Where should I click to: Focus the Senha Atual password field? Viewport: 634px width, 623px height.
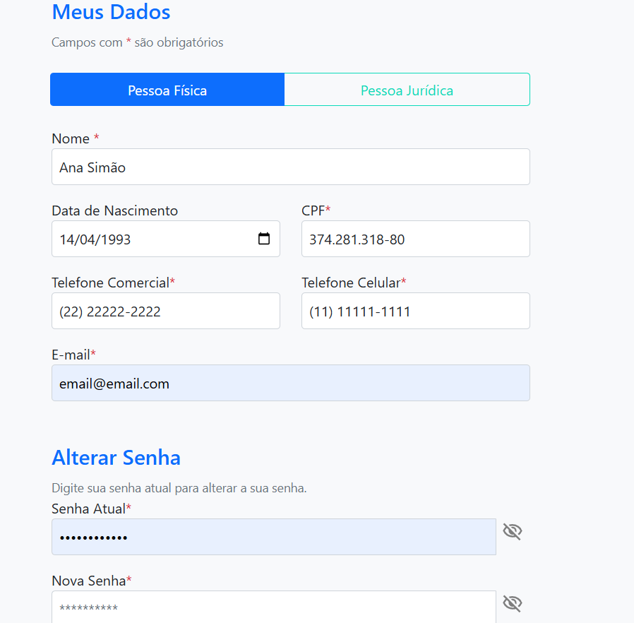coord(273,537)
